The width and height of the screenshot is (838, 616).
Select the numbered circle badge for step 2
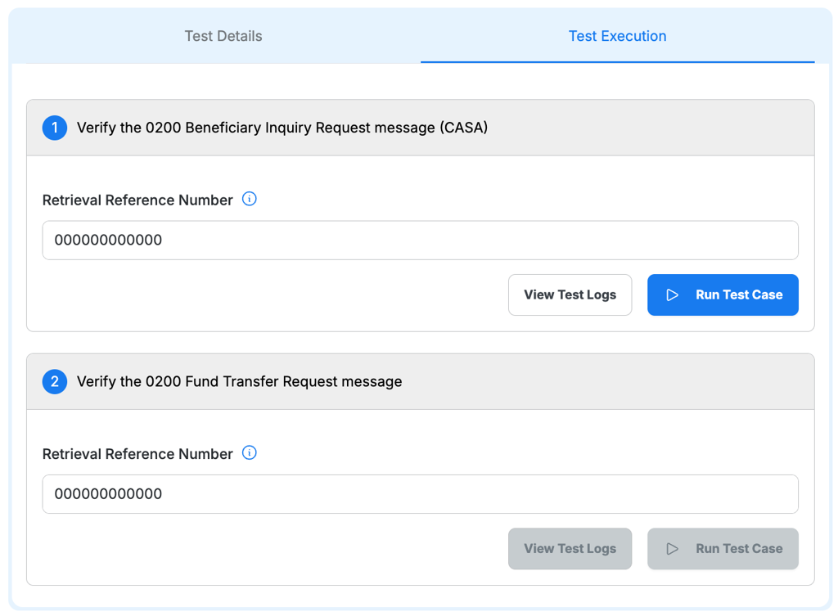coord(54,381)
